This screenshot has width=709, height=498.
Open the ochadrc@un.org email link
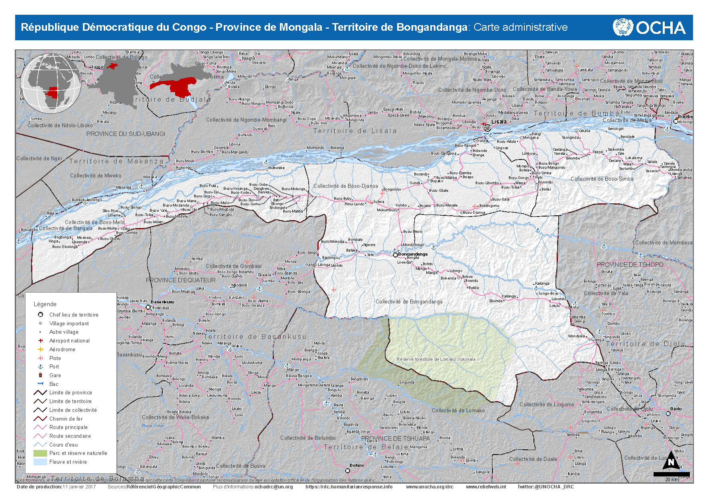[274, 487]
